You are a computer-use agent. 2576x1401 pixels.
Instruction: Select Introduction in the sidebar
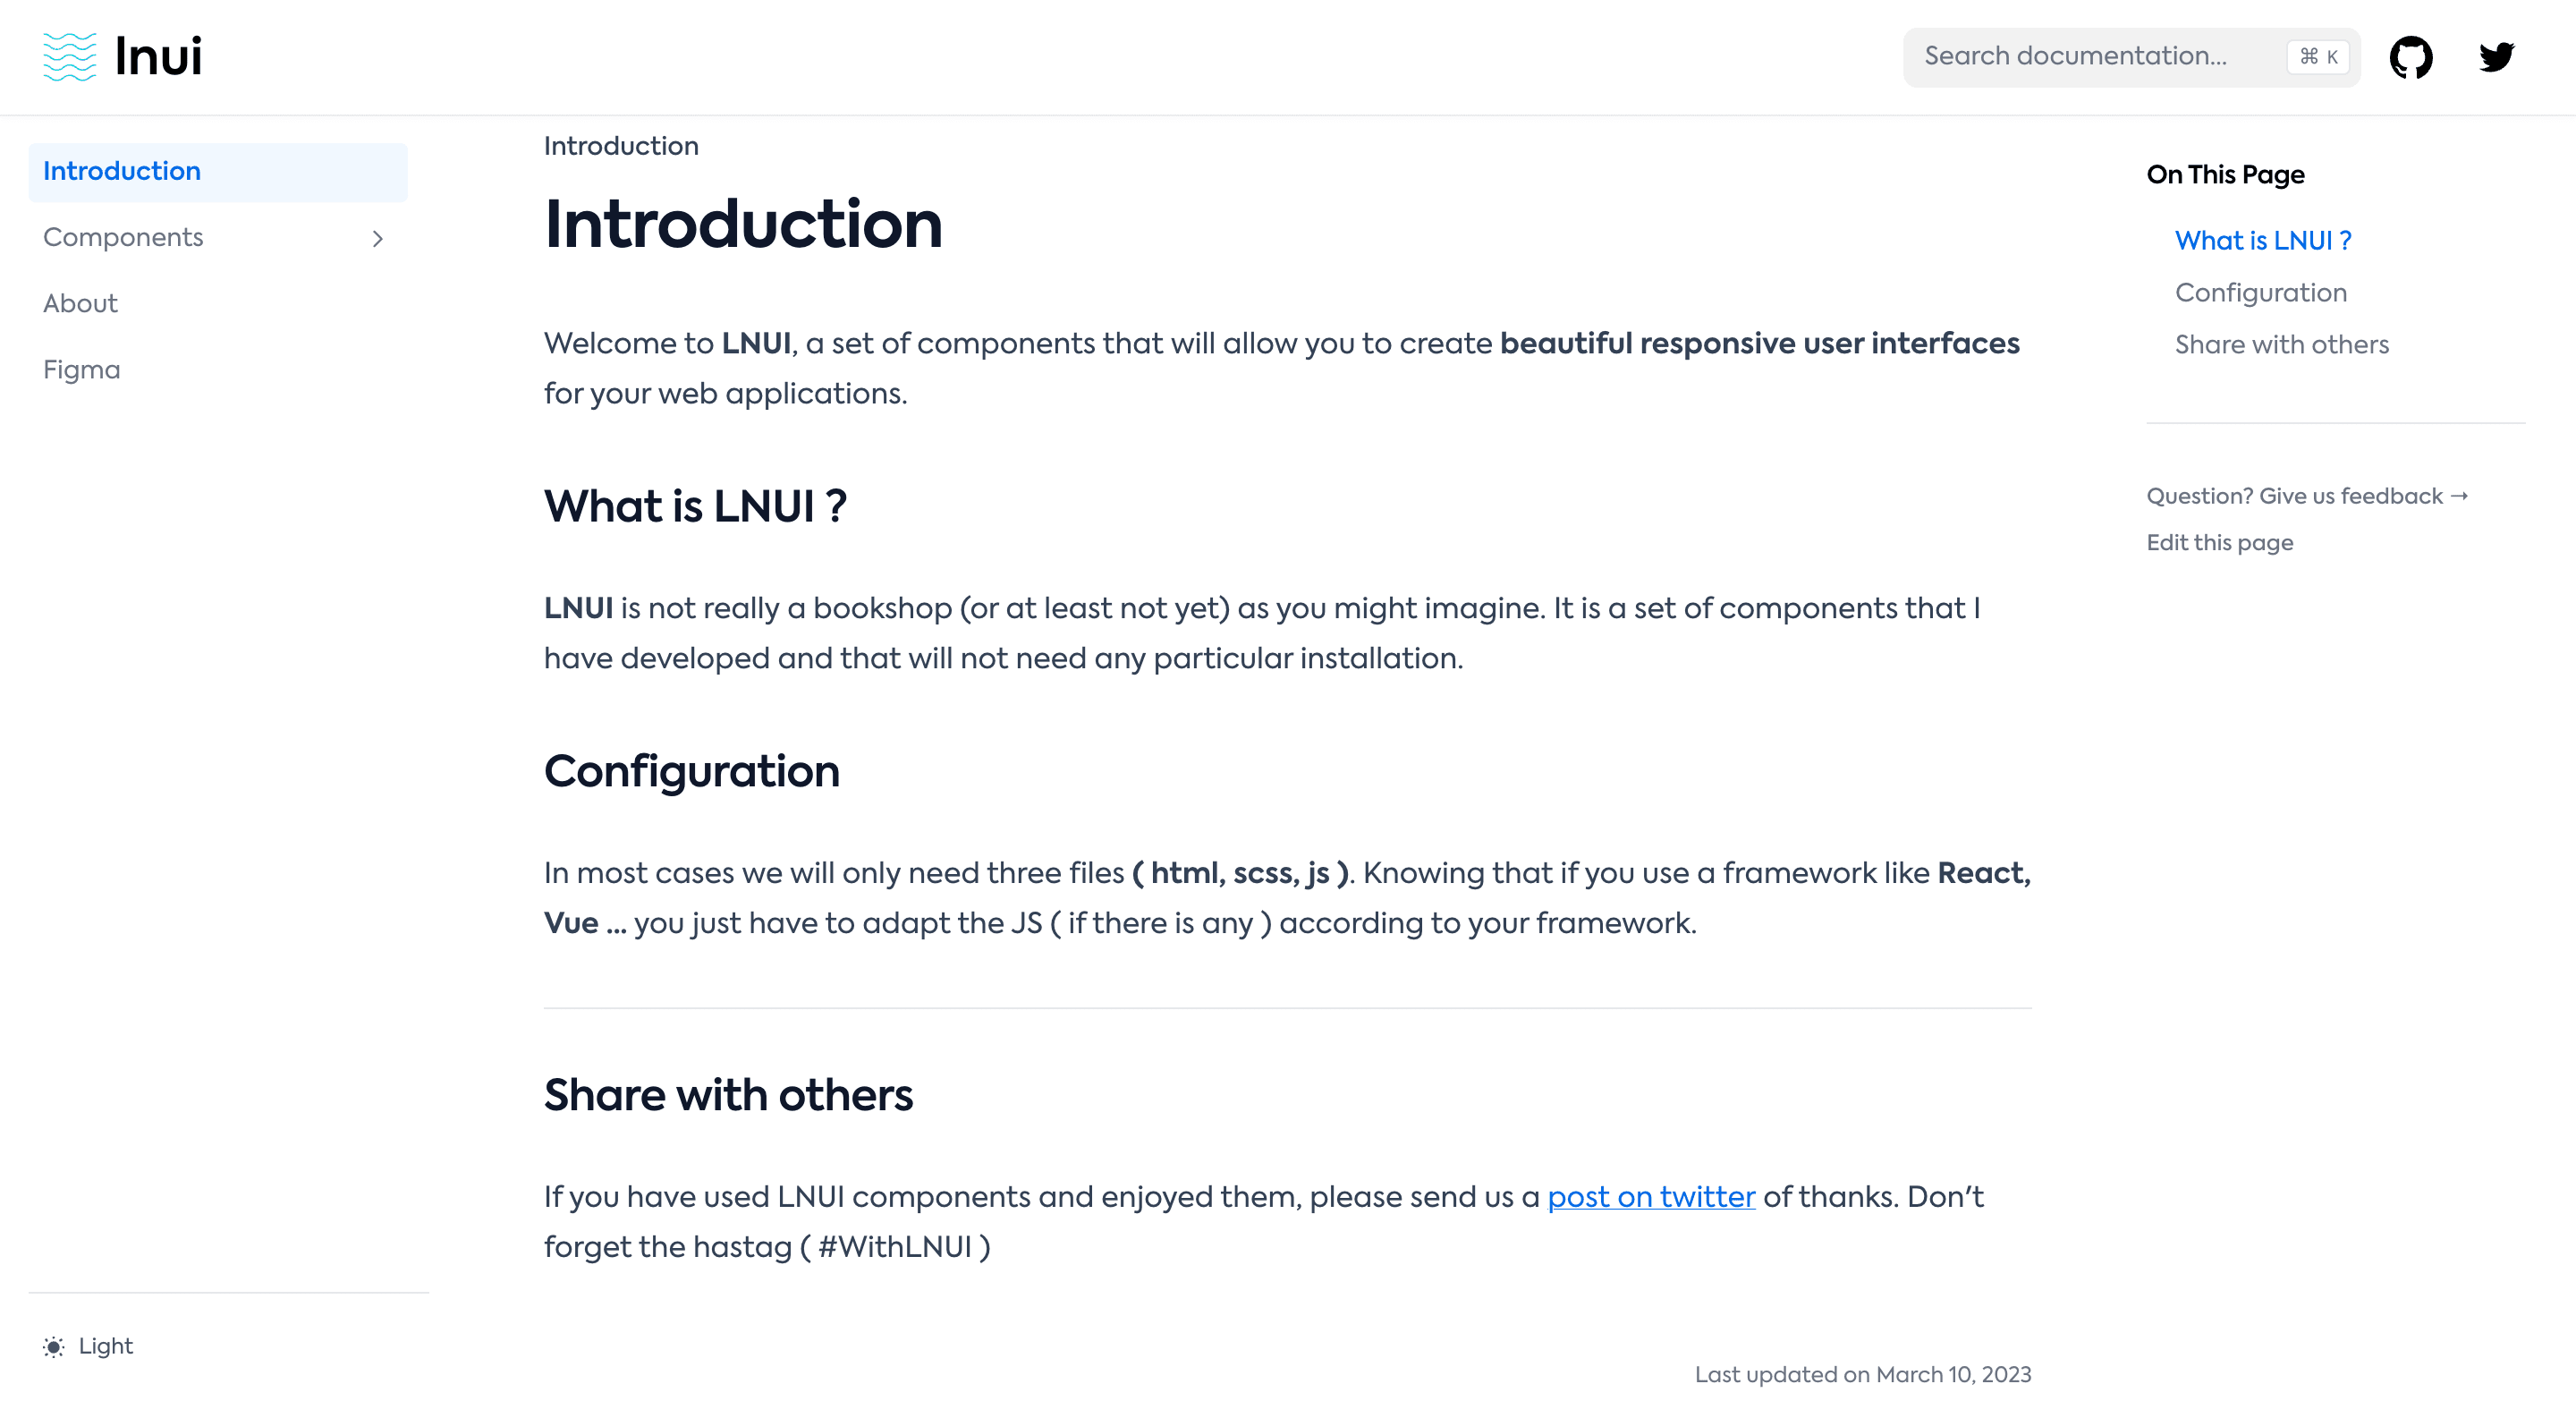point(122,172)
